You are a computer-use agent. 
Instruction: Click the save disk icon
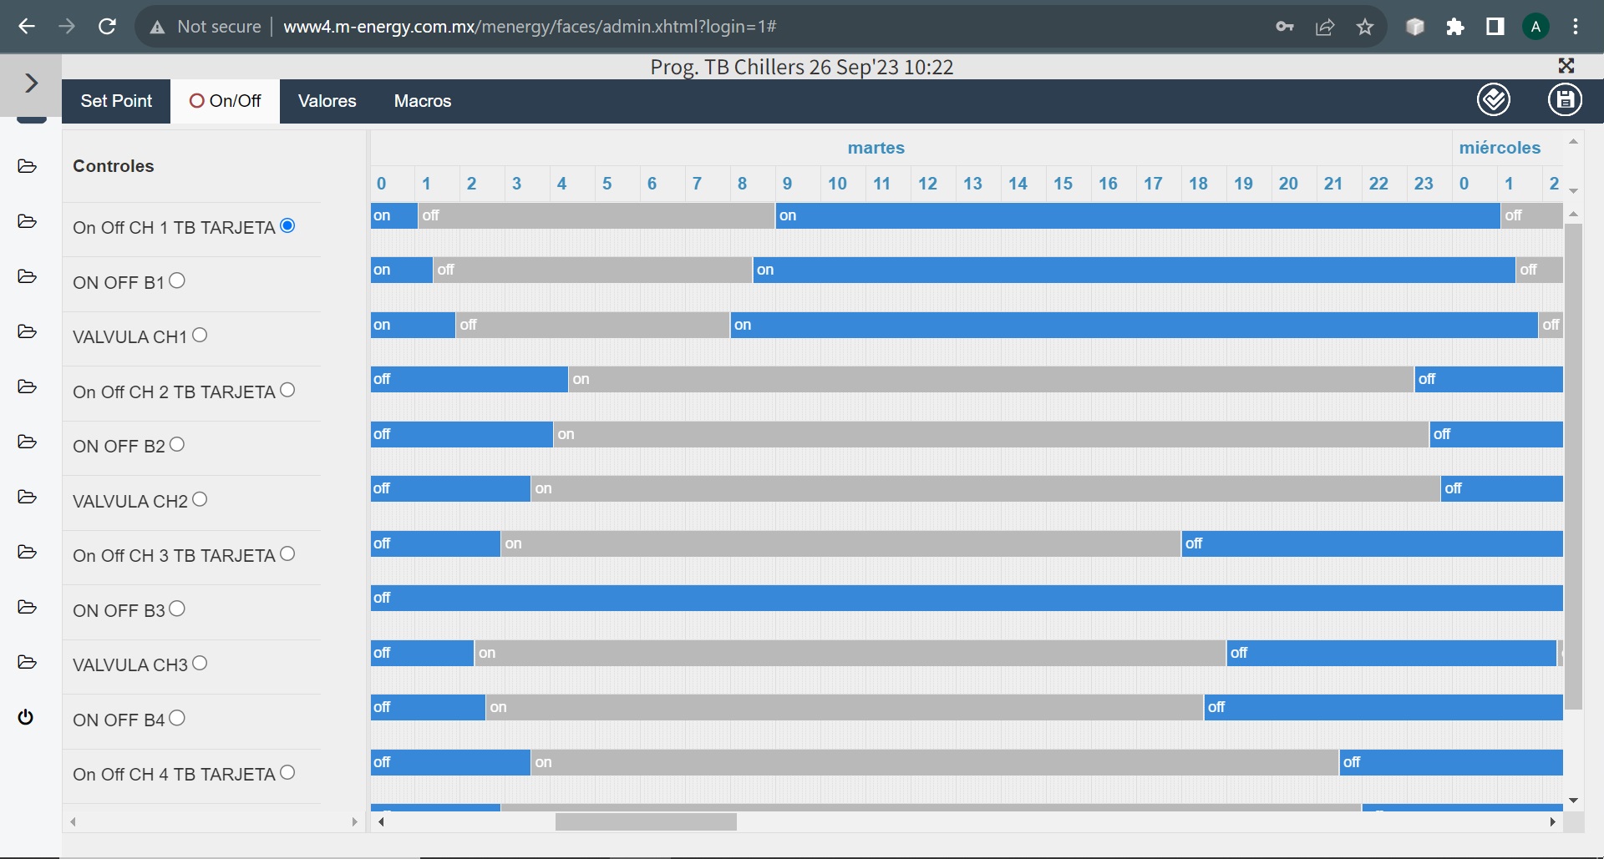click(1565, 100)
